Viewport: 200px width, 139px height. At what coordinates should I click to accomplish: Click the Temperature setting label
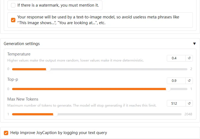coord(19,54)
